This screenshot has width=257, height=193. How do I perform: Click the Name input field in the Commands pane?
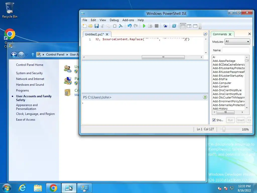click(236, 50)
